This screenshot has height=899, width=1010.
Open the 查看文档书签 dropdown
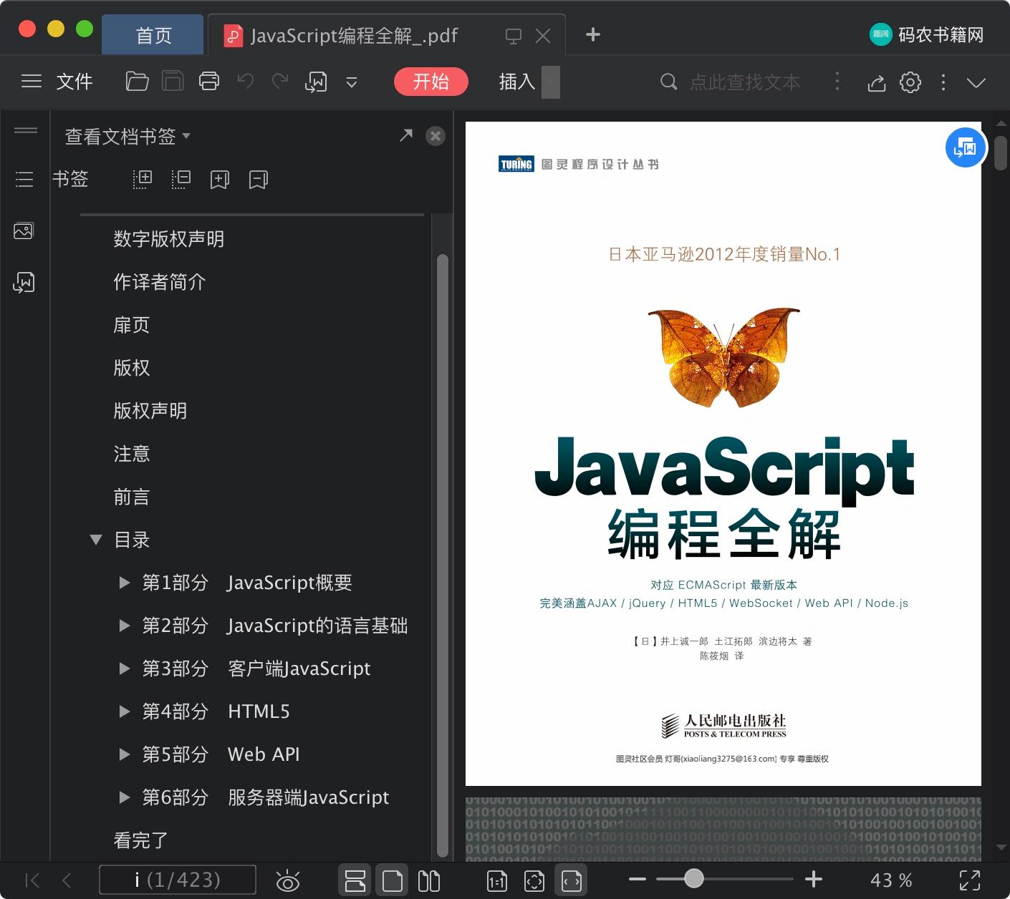click(x=128, y=136)
